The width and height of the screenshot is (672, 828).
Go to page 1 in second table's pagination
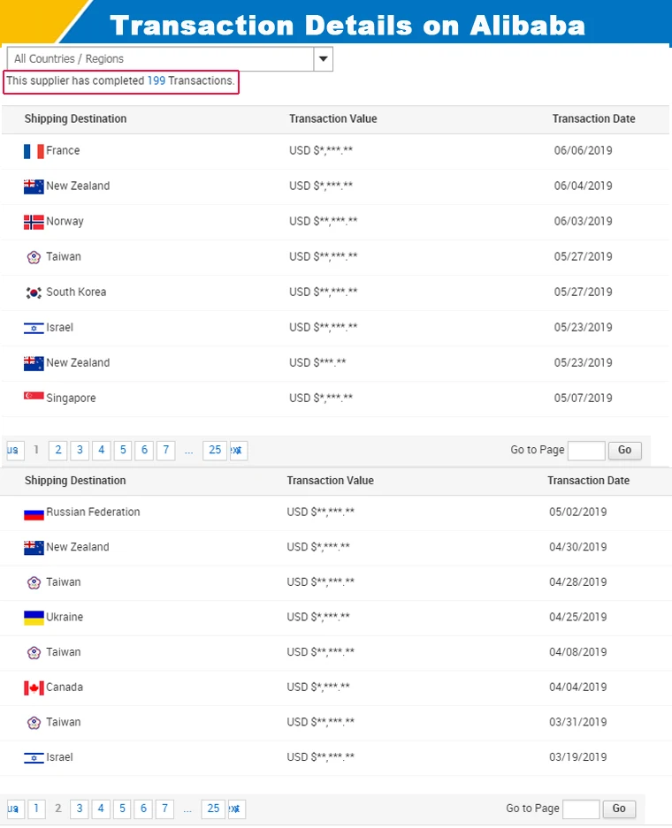[x=36, y=809]
